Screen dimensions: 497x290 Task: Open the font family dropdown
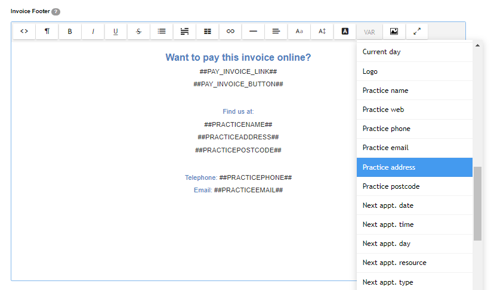pyautogui.click(x=300, y=32)
